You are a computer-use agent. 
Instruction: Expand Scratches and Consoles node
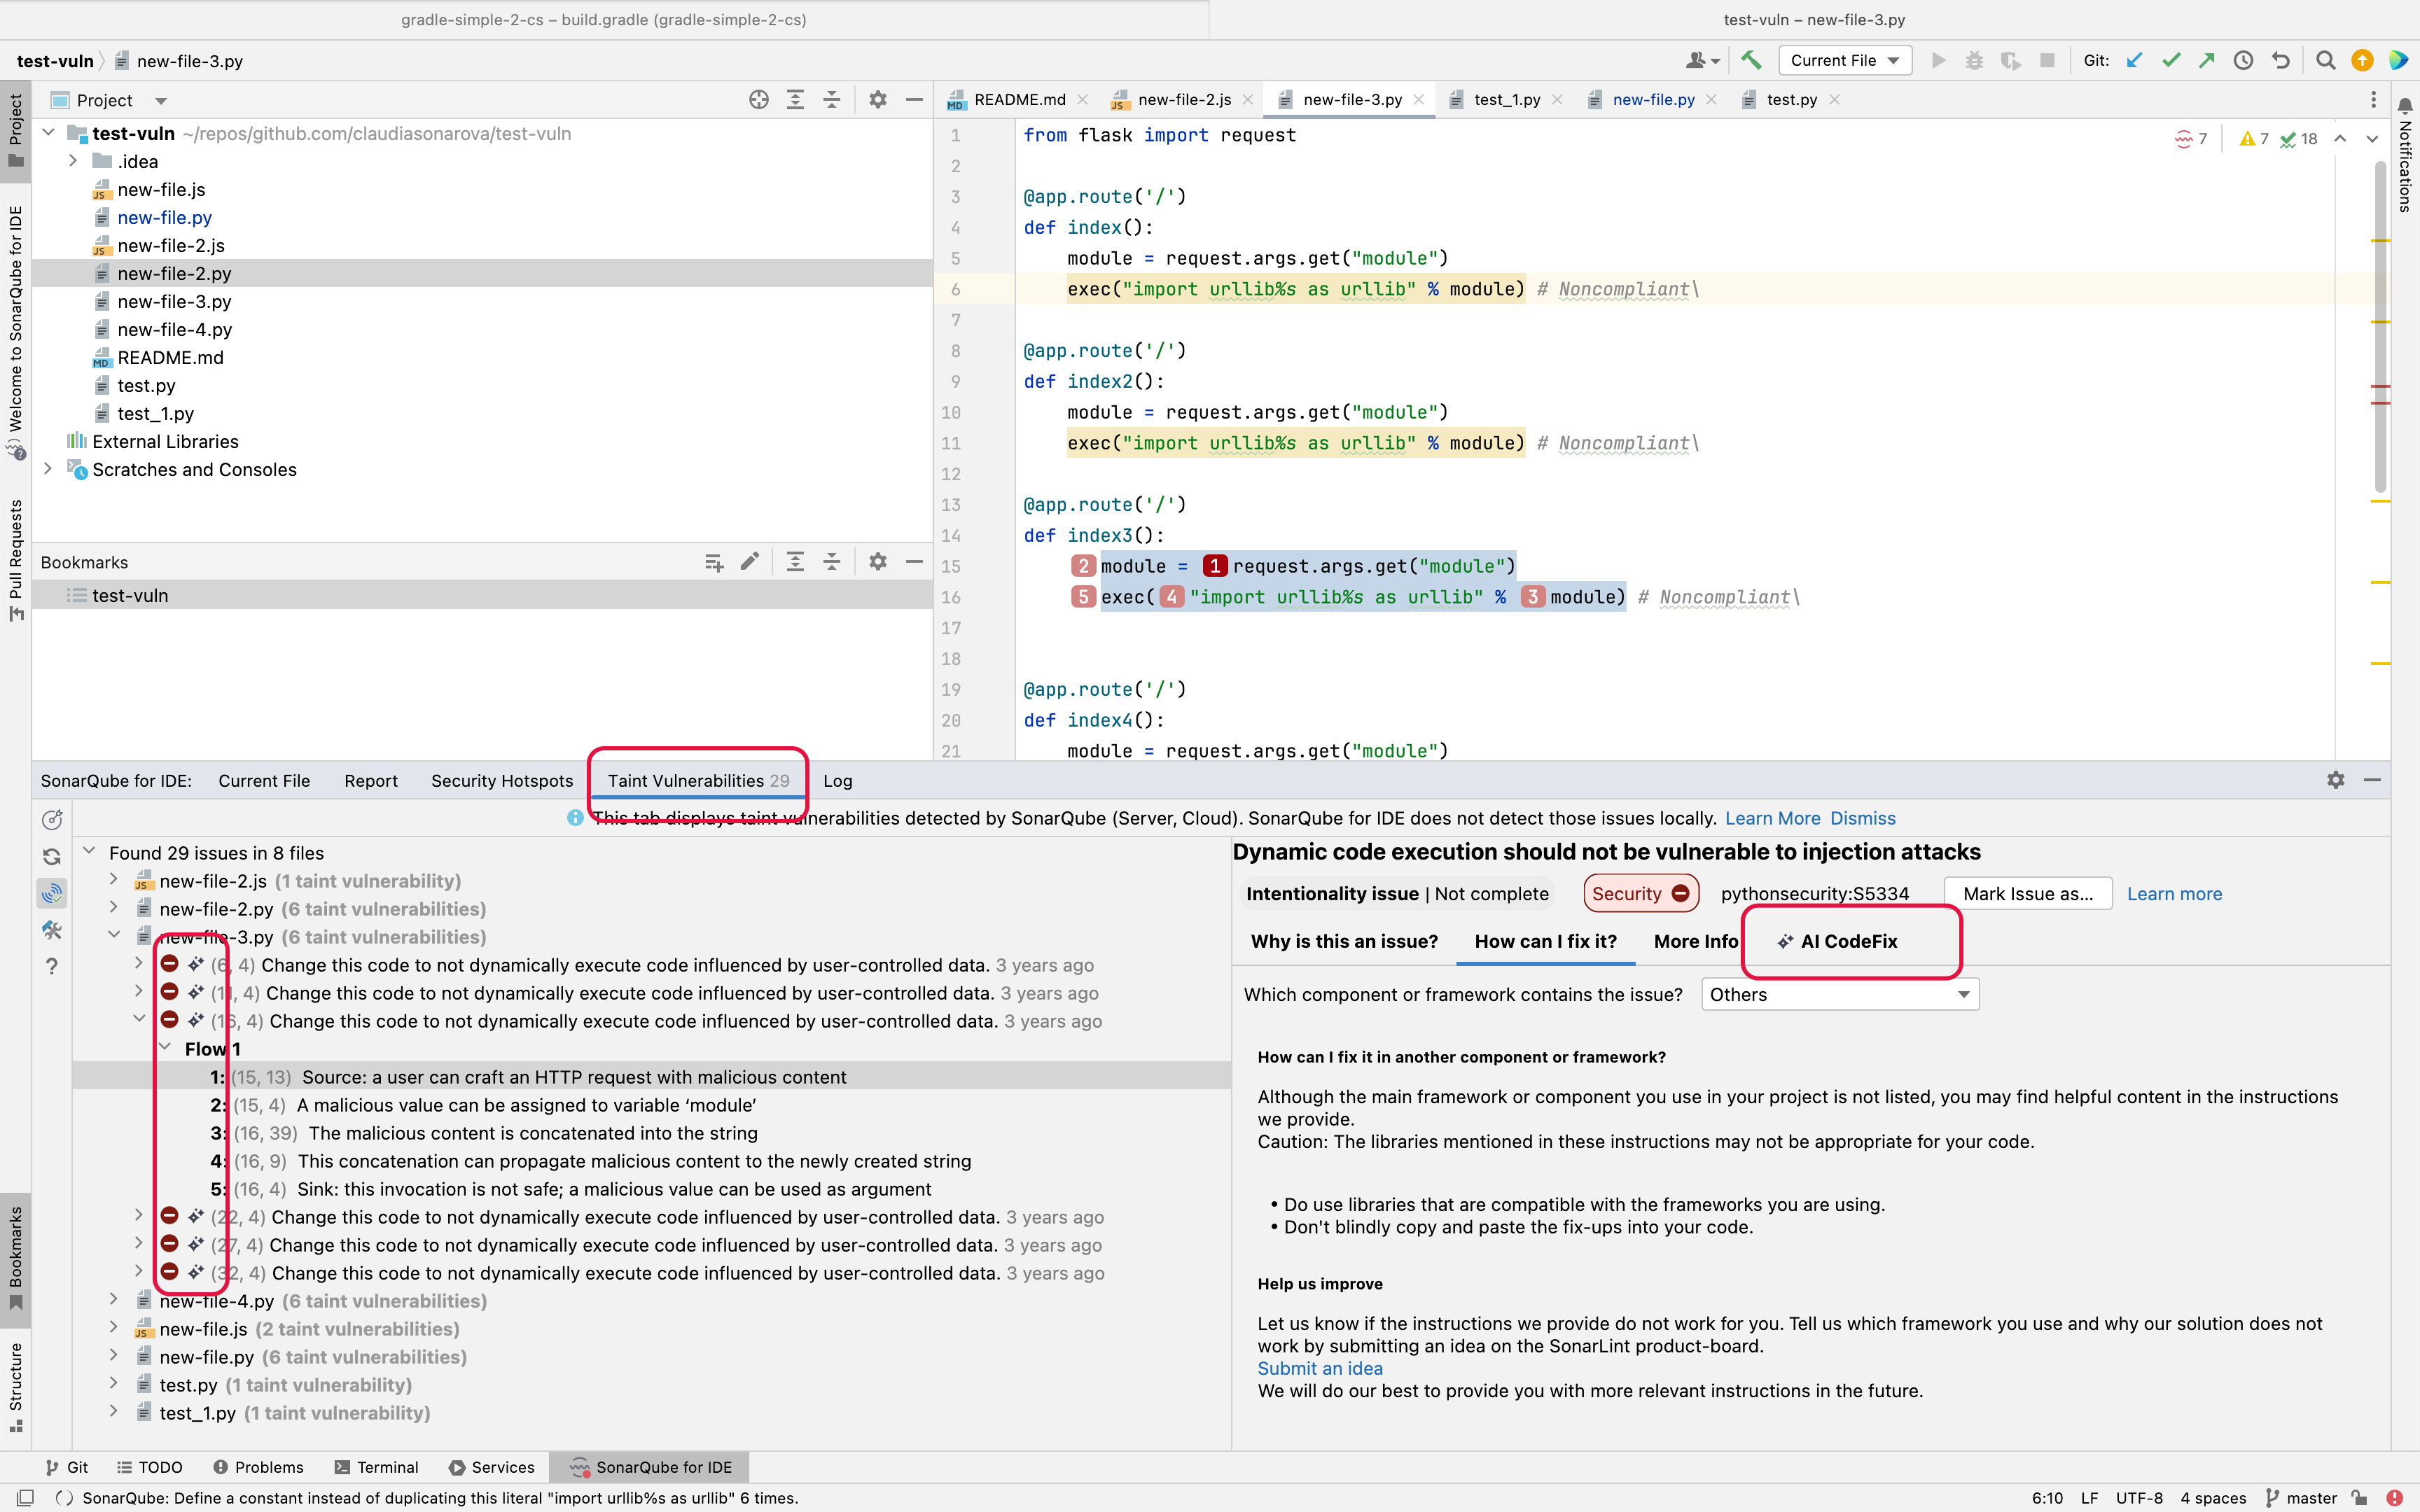(47, 469)
